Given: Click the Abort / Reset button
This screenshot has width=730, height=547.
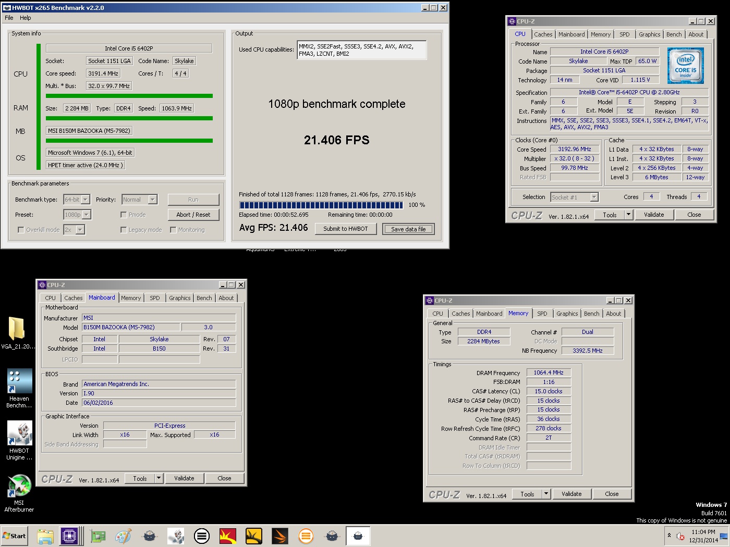Looking at the screenshot, I should (x=193, y=215).
